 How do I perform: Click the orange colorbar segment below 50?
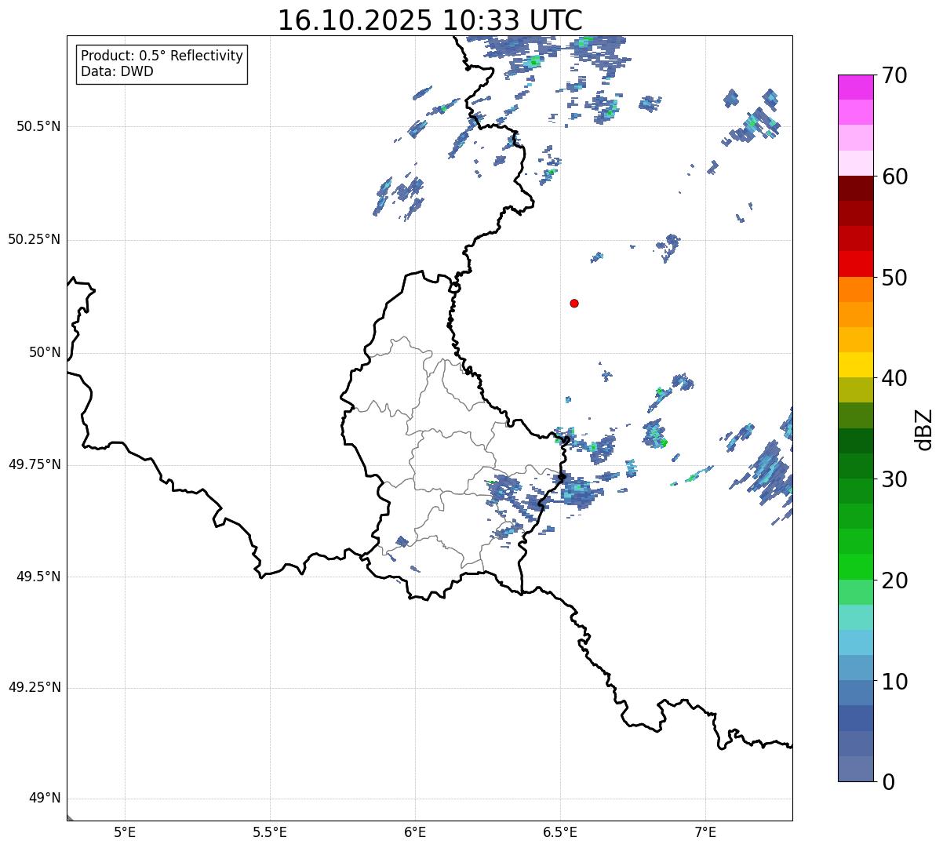(856, 289)
